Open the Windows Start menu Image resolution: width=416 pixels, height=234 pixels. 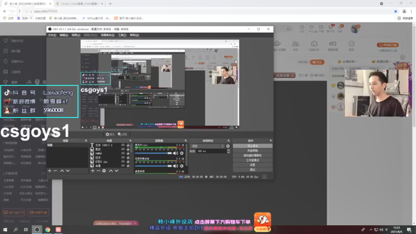pyautogui.click(x=5, y=229)
